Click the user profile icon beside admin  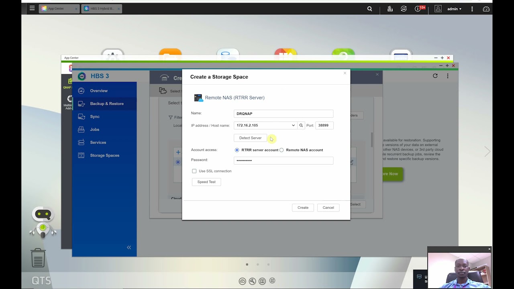coord(438,9)
